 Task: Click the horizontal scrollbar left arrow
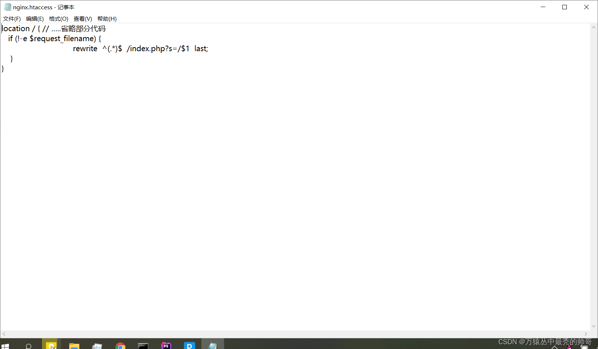[x=4, y=334]
